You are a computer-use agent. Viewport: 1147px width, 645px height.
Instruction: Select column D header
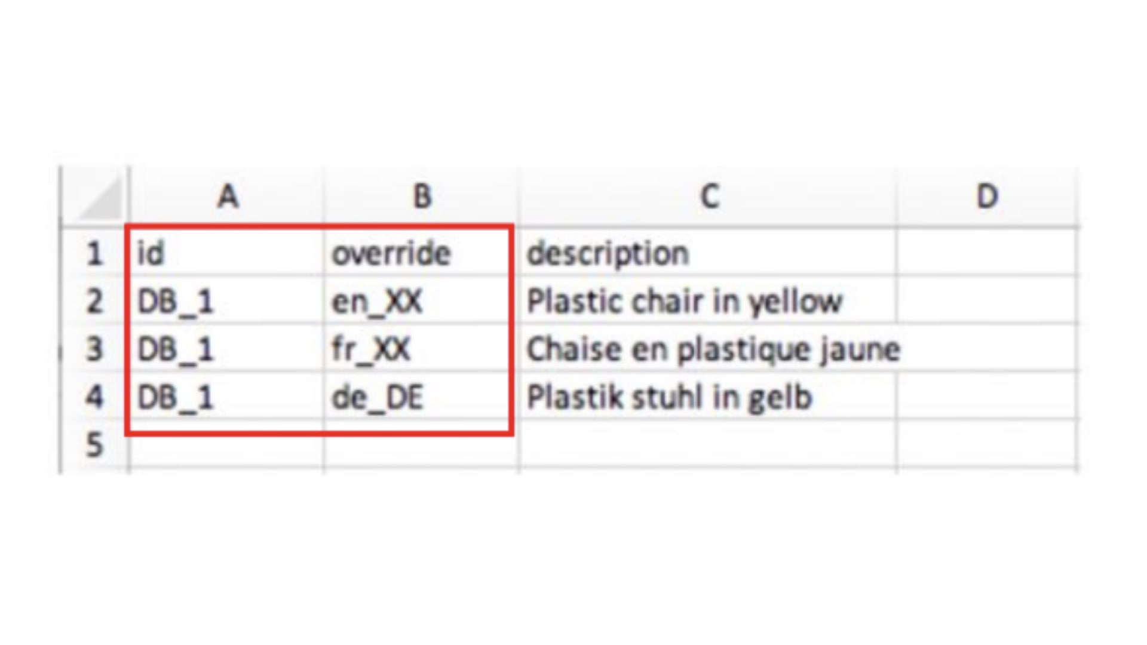986,196
